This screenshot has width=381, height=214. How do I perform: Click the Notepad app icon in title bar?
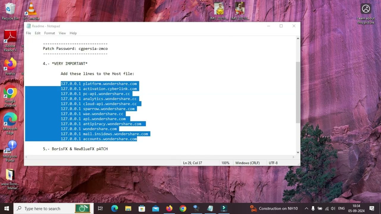28,26
